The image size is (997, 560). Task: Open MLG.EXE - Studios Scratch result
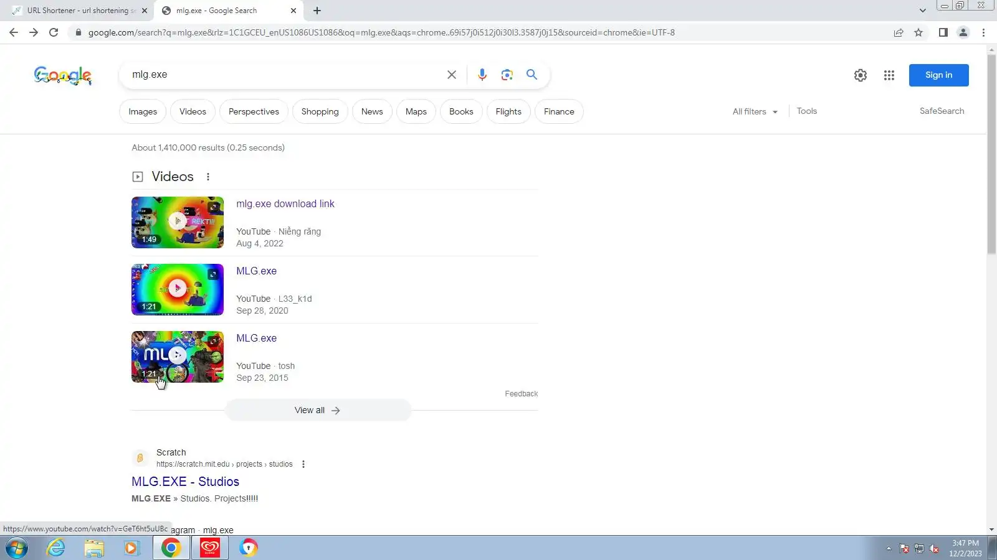(x=185, y=482)
